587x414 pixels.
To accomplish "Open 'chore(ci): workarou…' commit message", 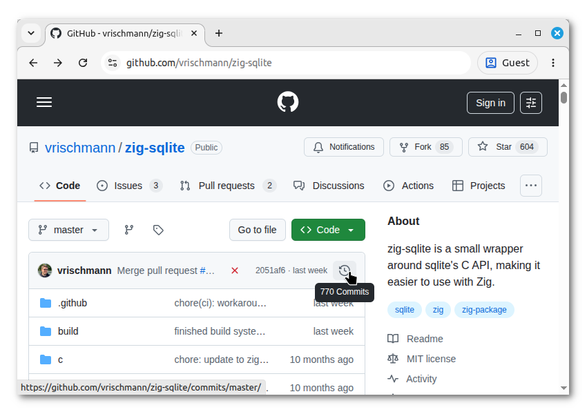I will pyautogui.click(x=220, y=303).
